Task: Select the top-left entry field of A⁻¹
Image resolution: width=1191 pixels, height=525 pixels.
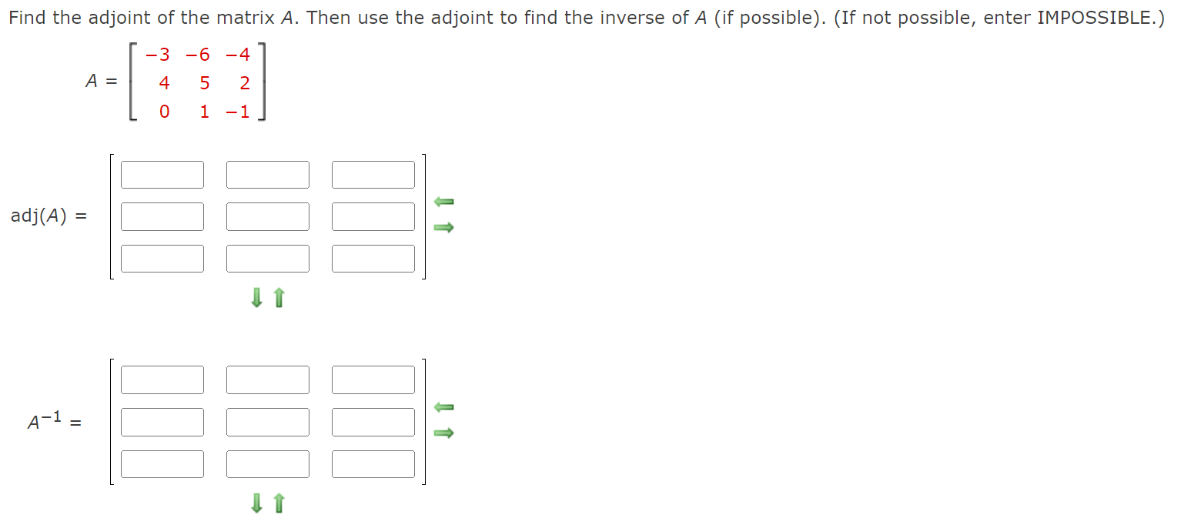Action: pyautogui.click(x=162, y=380)
